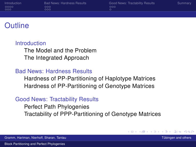Click the forward redo arrow icon

[193, 132]
